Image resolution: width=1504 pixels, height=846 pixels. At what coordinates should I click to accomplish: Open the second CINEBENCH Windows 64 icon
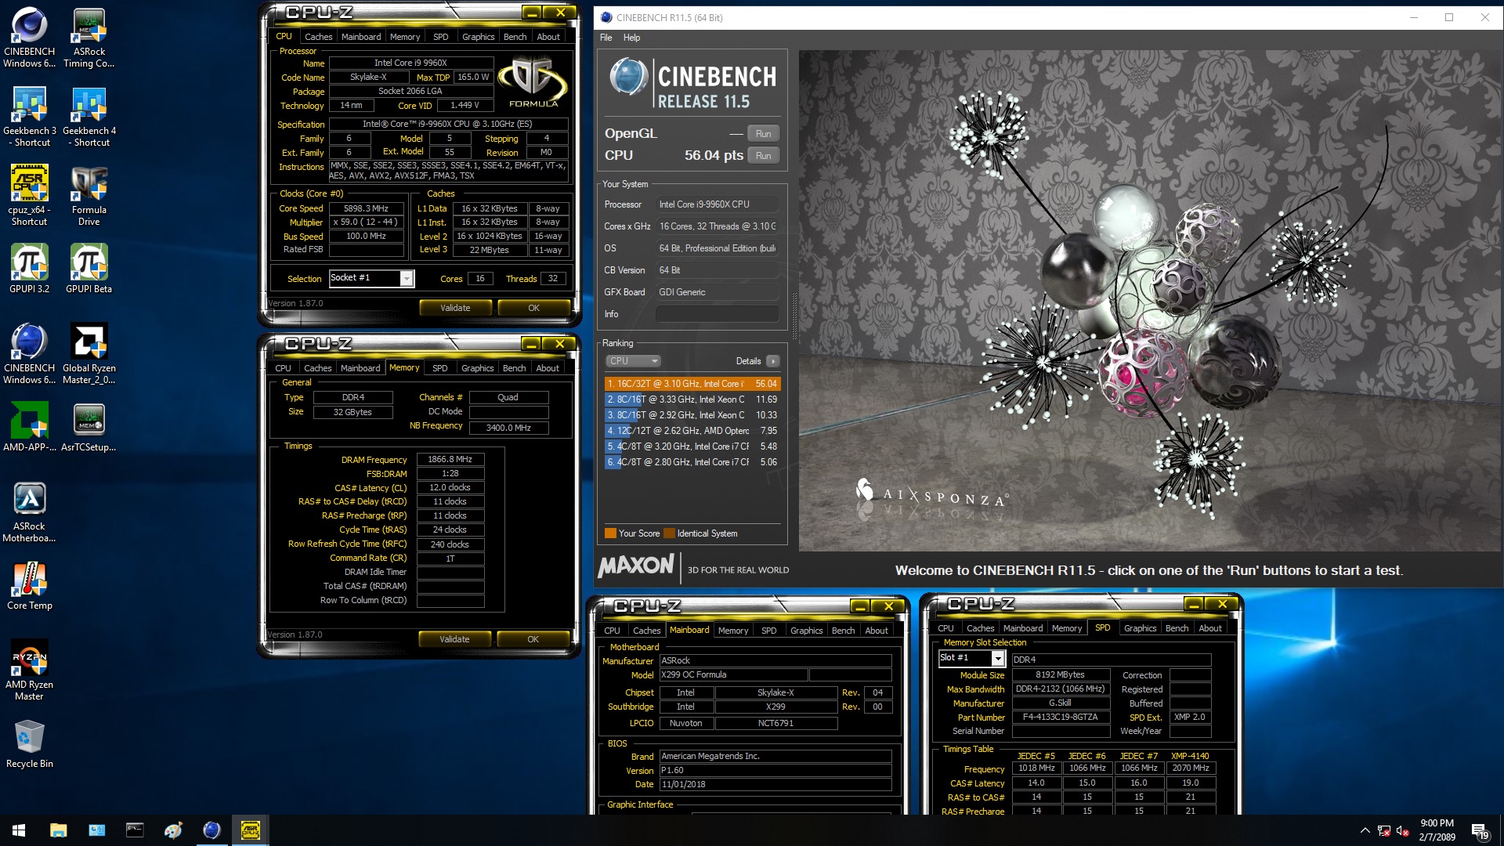[x=30, y=354]
